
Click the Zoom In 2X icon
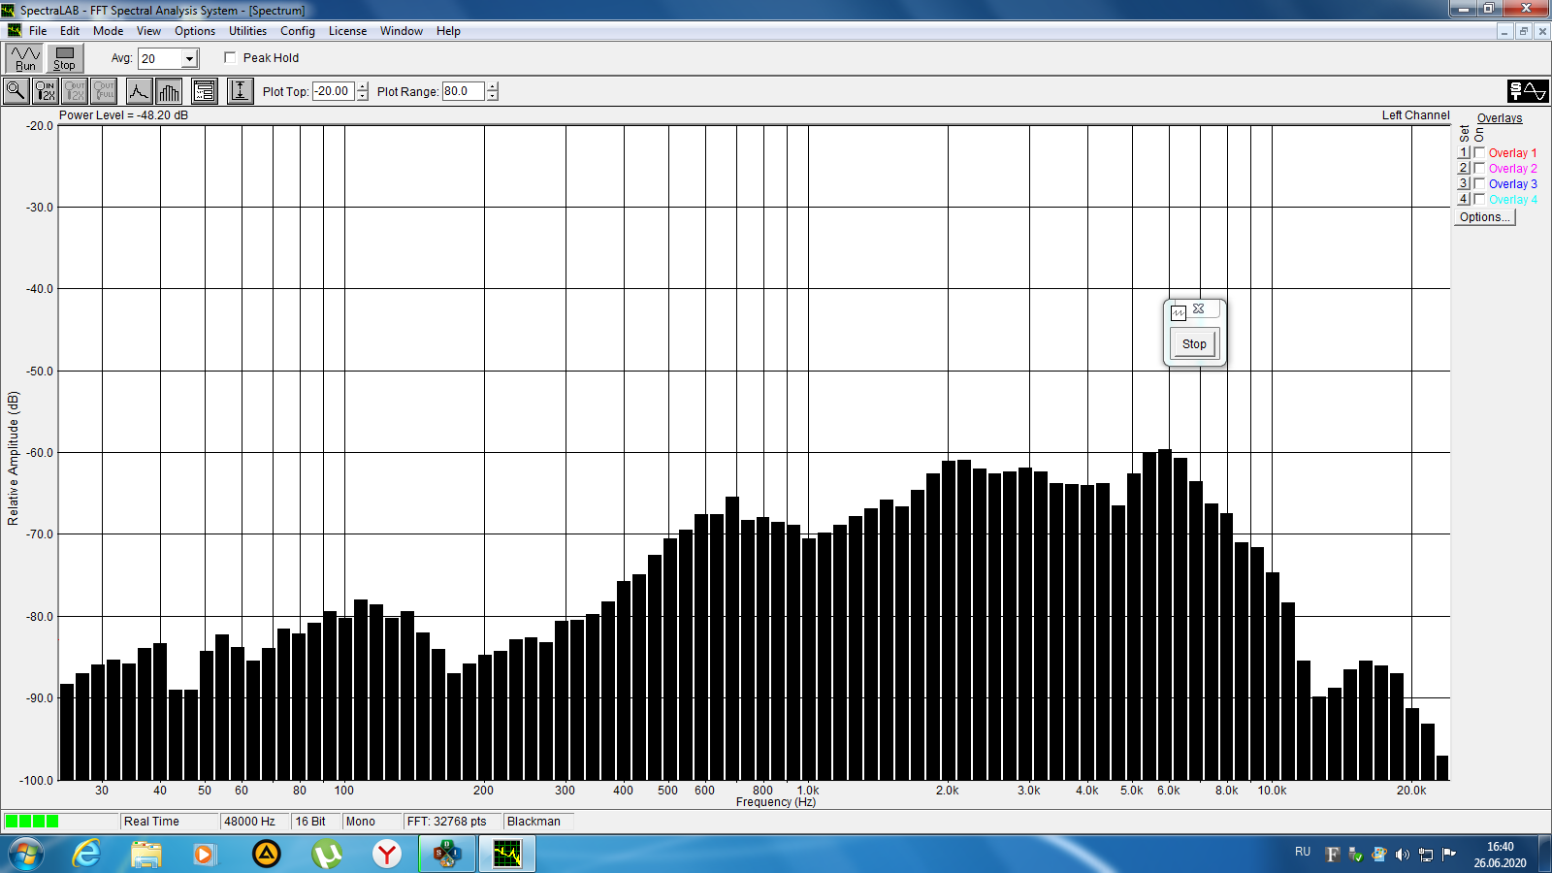click(x=46, y=91)
